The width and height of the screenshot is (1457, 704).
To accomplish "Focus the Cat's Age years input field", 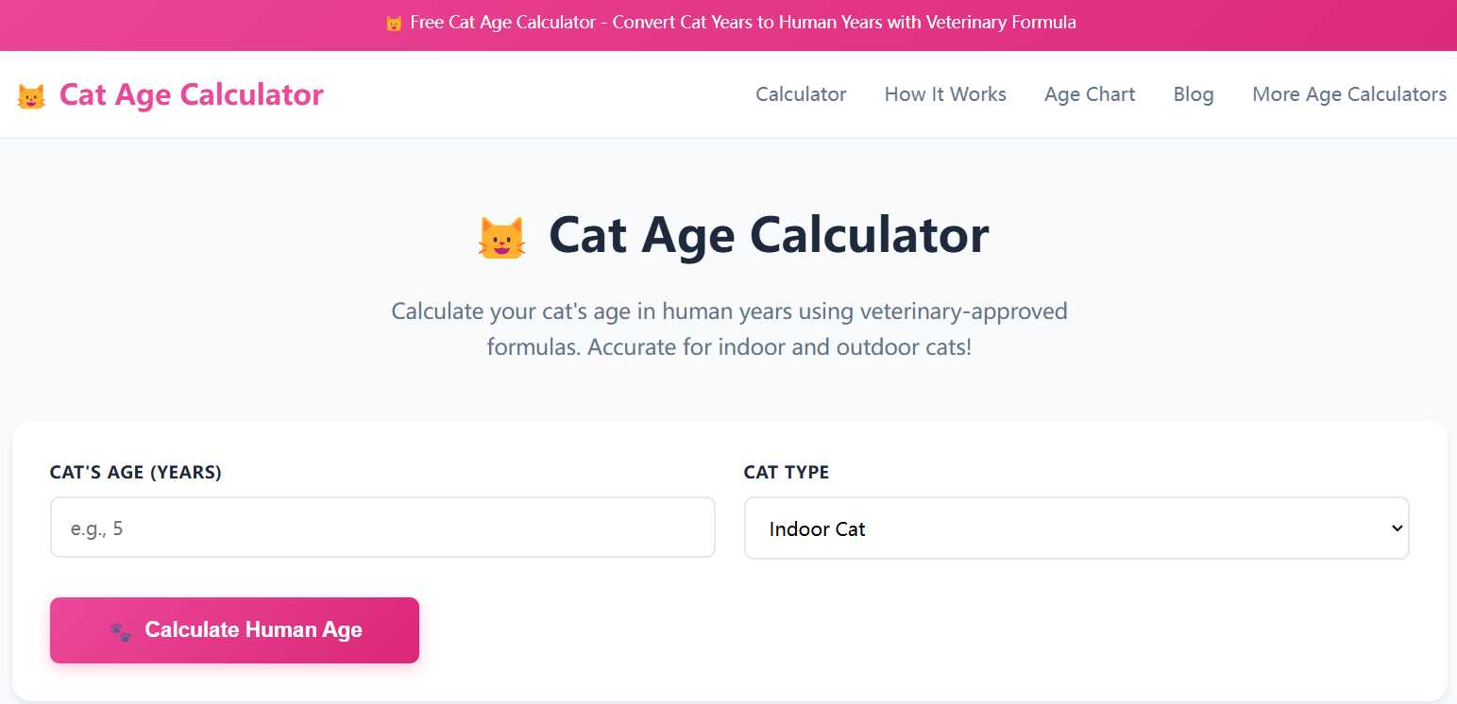I will 382,528.
